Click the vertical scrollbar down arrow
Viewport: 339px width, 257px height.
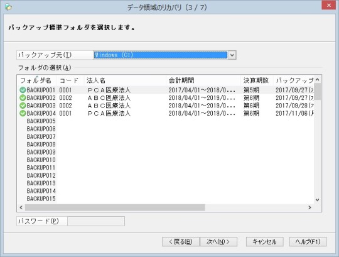317,200
